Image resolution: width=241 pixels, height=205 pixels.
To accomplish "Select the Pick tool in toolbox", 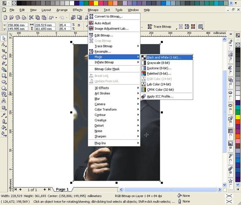I will pos(4,38).
